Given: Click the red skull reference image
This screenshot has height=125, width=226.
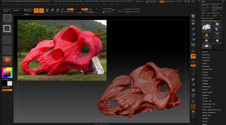Looking at the screenshot, I should (x=62, y=50).
